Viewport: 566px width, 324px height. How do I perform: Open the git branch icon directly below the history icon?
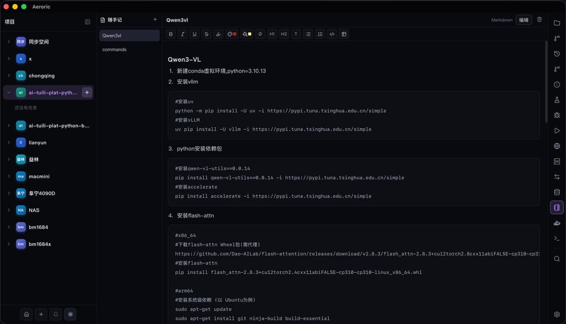coord(557,69)
